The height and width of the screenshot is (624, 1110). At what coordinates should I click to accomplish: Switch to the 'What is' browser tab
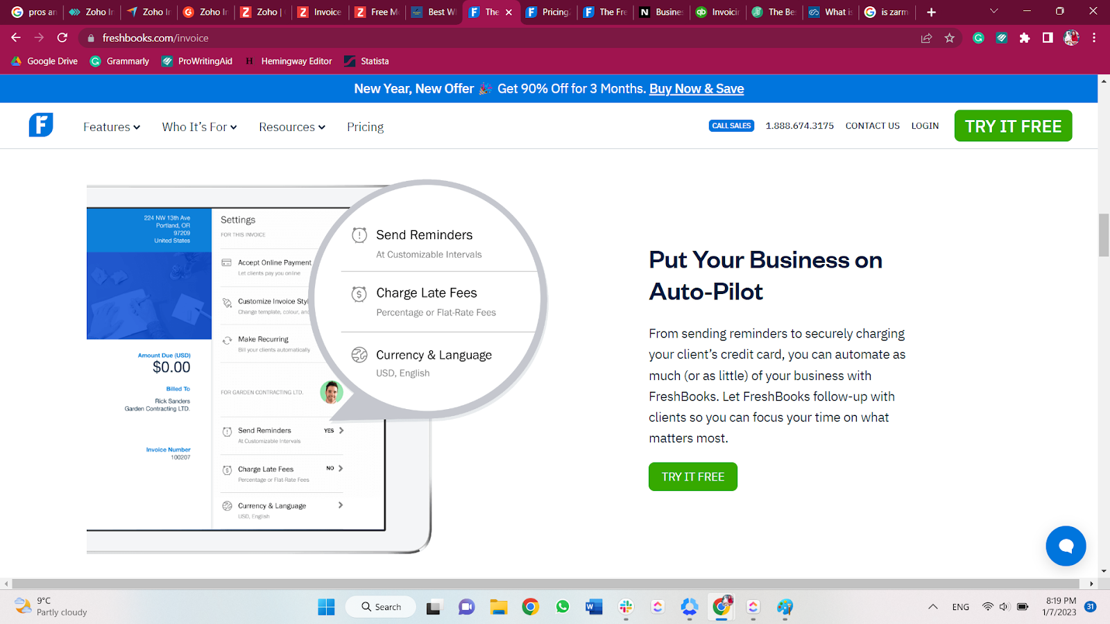click(x=831, y=12)
